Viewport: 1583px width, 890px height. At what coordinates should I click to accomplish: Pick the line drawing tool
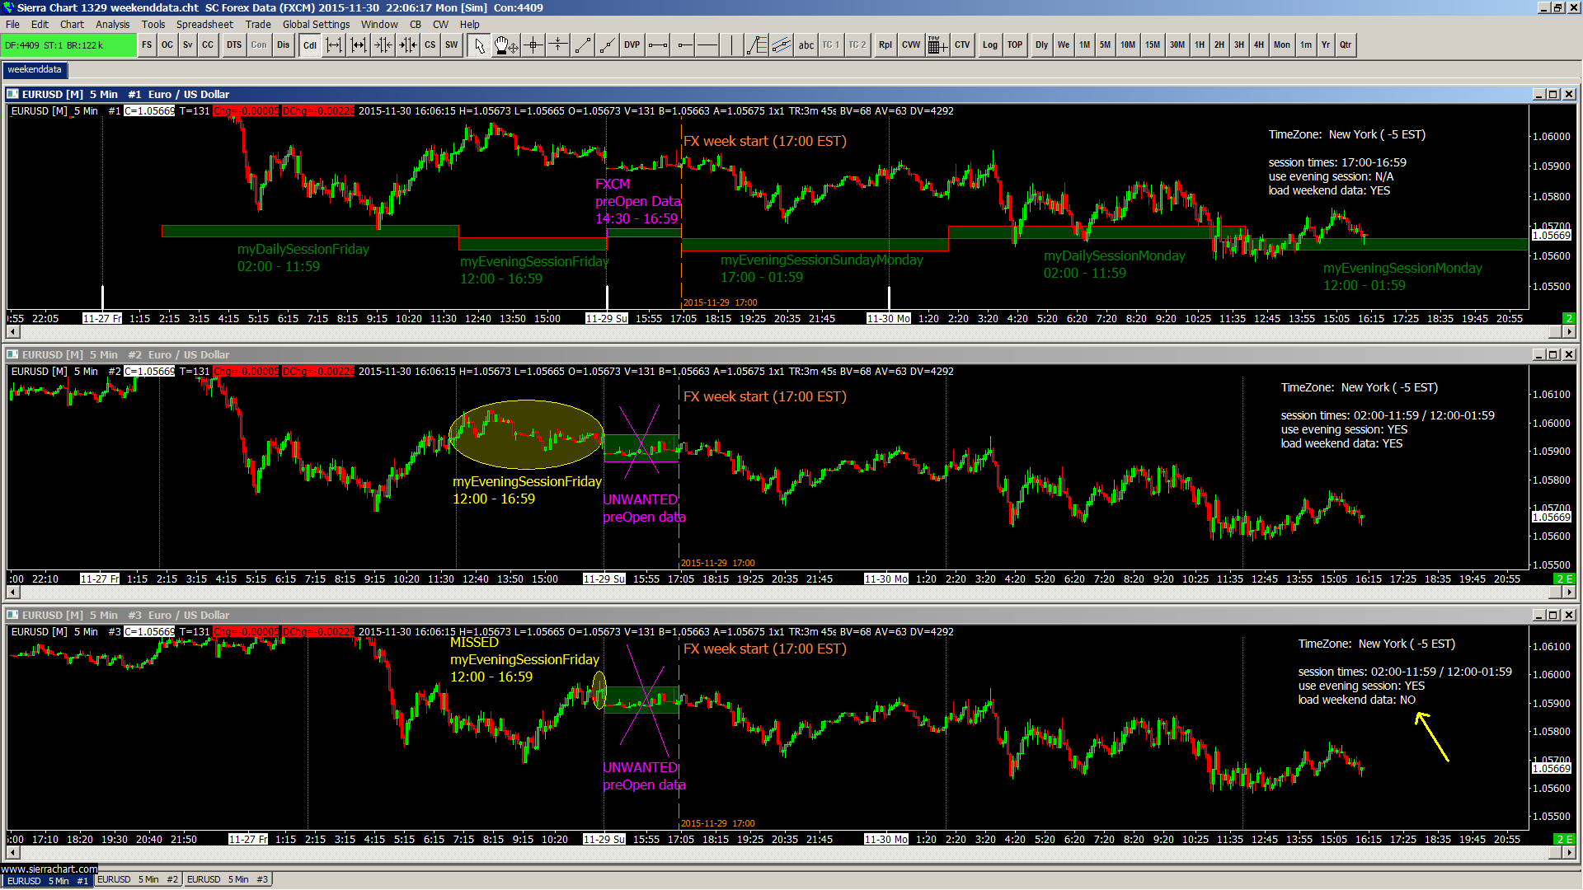tap(583, 45)
